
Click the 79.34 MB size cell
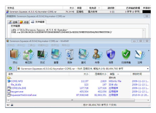70,12
